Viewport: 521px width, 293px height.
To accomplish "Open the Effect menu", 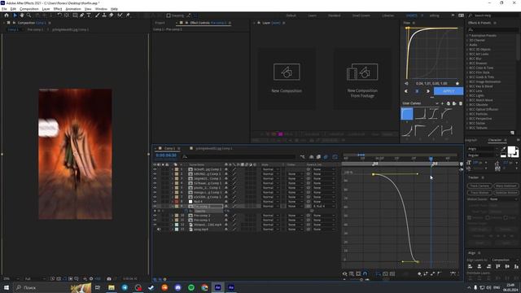I will (x=58, y=9).
